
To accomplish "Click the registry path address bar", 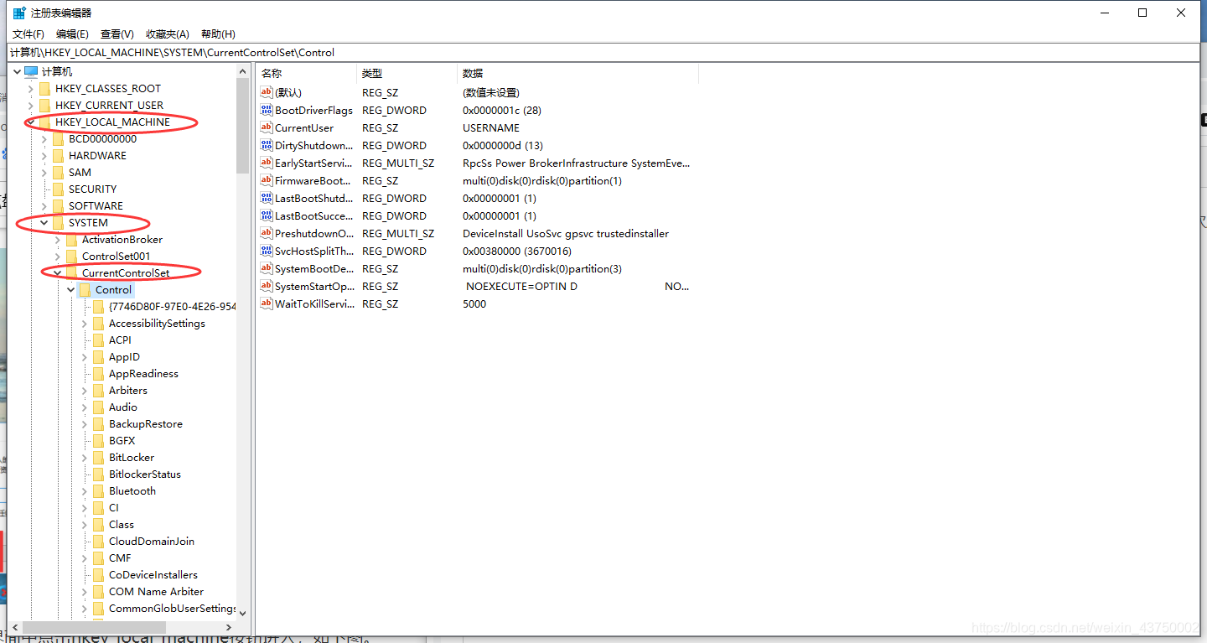I will coord(603,52).
